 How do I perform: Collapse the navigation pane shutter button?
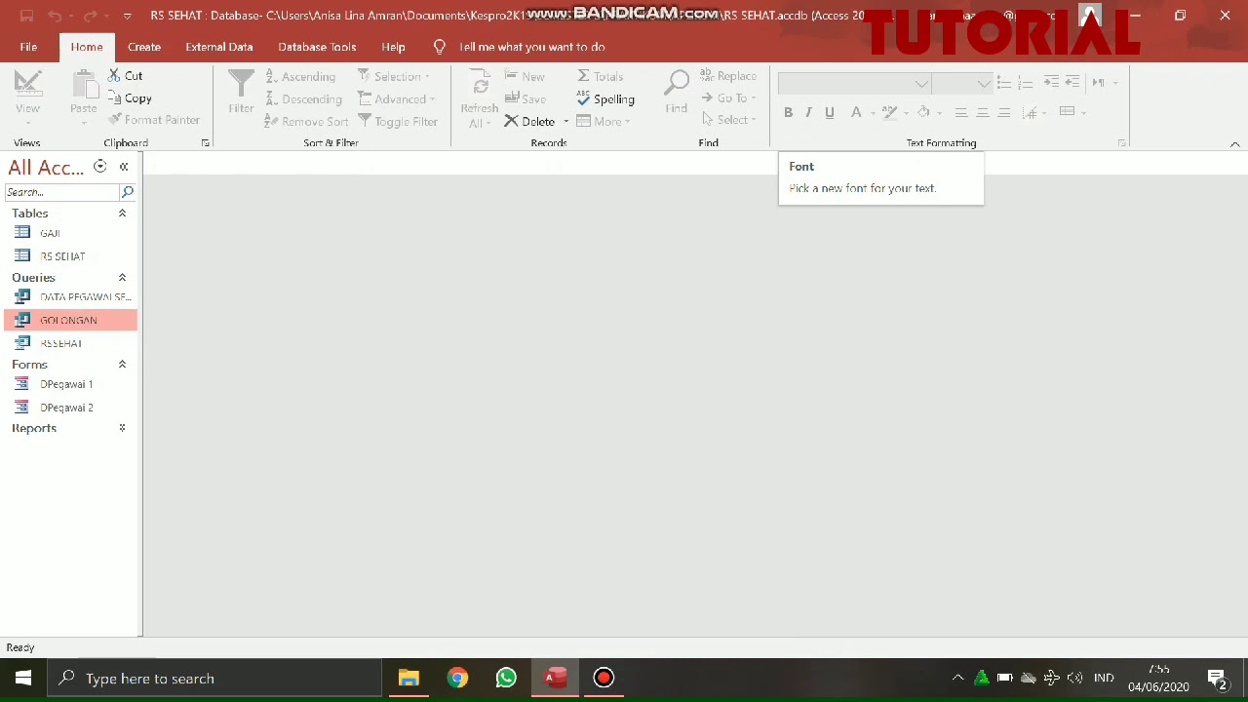coord(124,167)
